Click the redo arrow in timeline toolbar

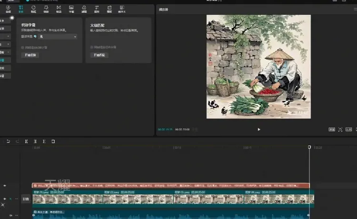point(17,141)
